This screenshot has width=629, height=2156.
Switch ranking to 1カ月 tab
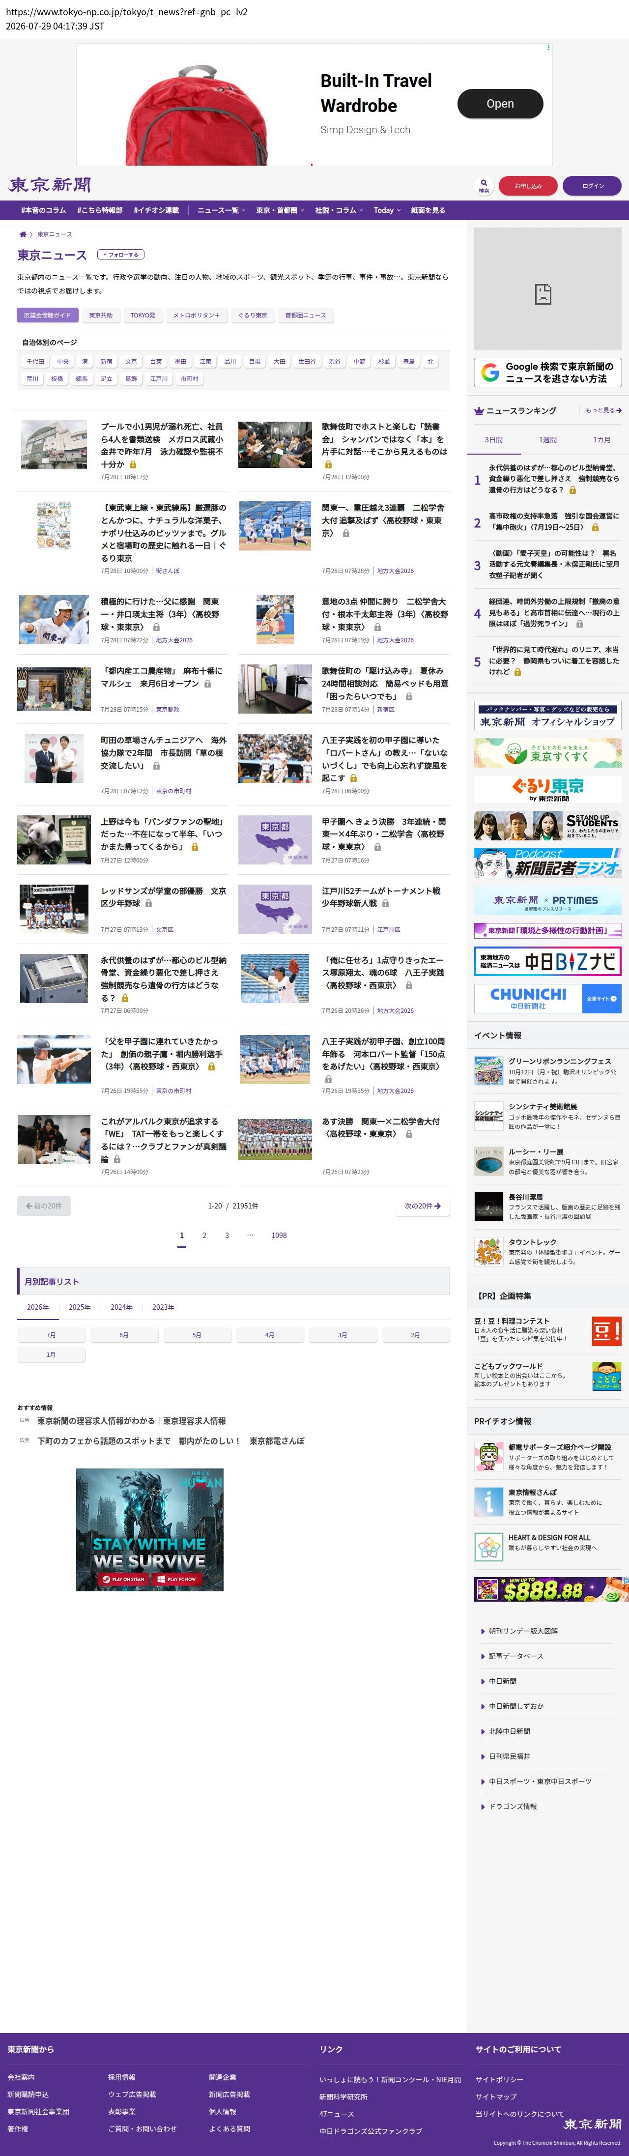click(601, 439)
